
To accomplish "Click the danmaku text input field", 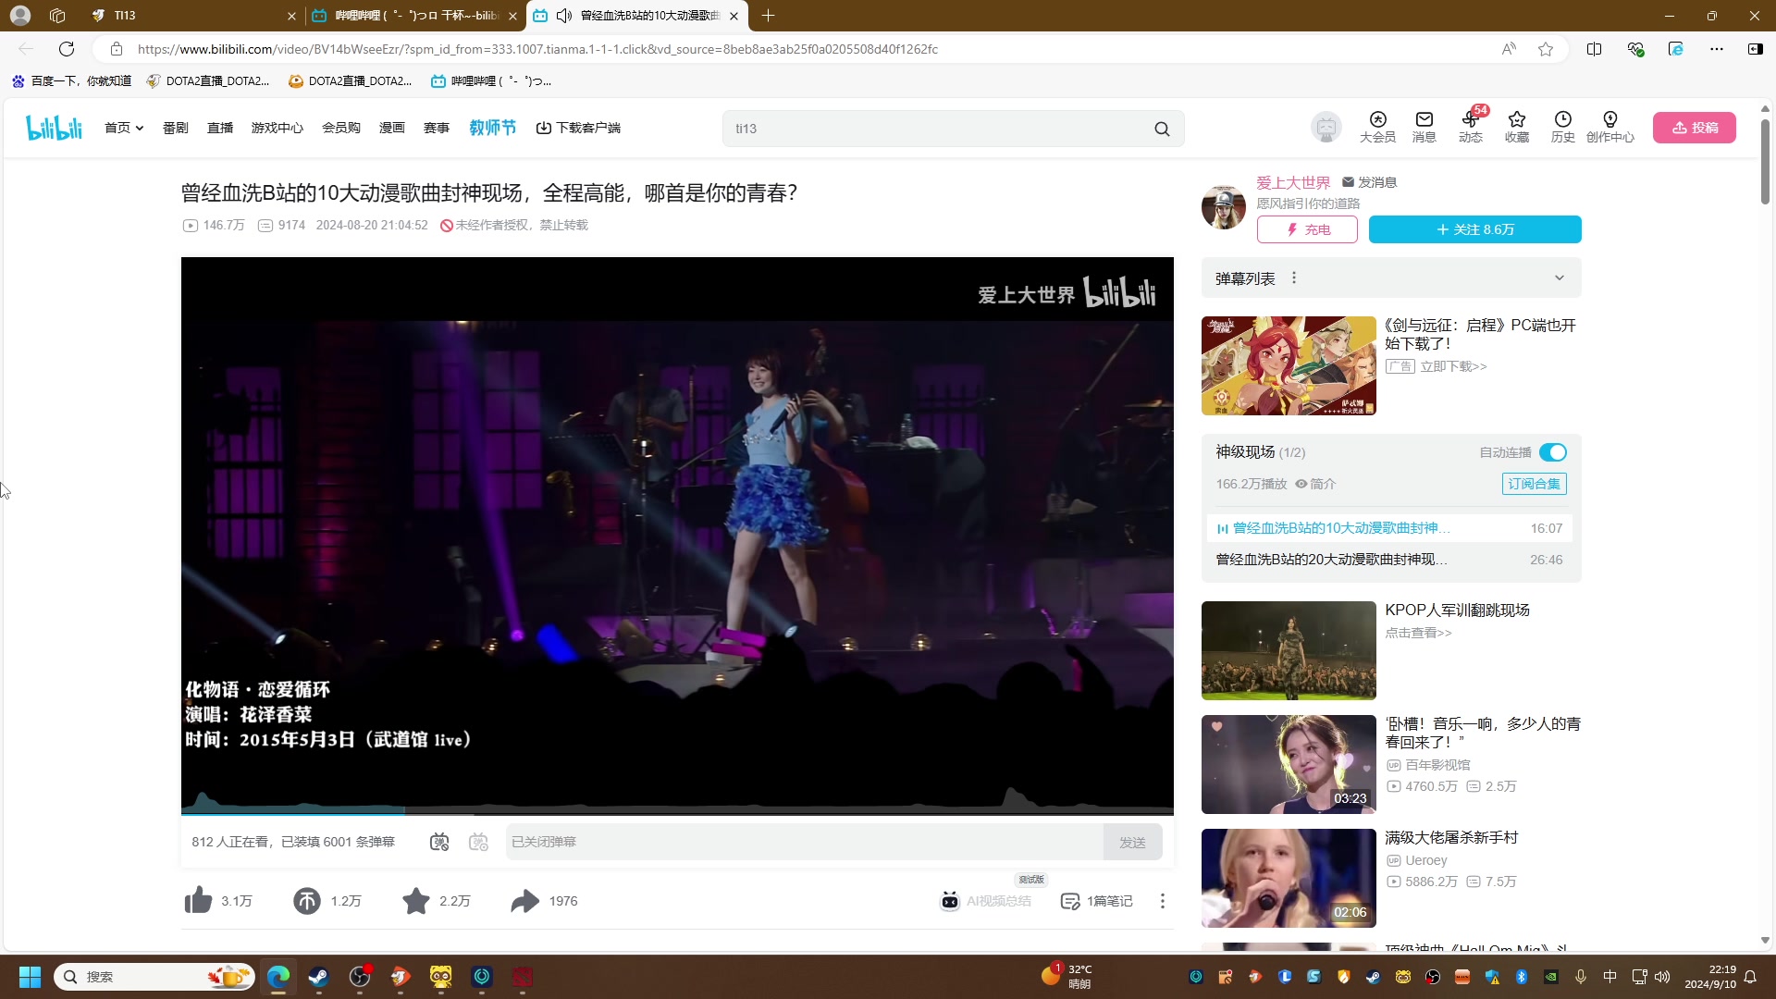I will pos(804,842).
